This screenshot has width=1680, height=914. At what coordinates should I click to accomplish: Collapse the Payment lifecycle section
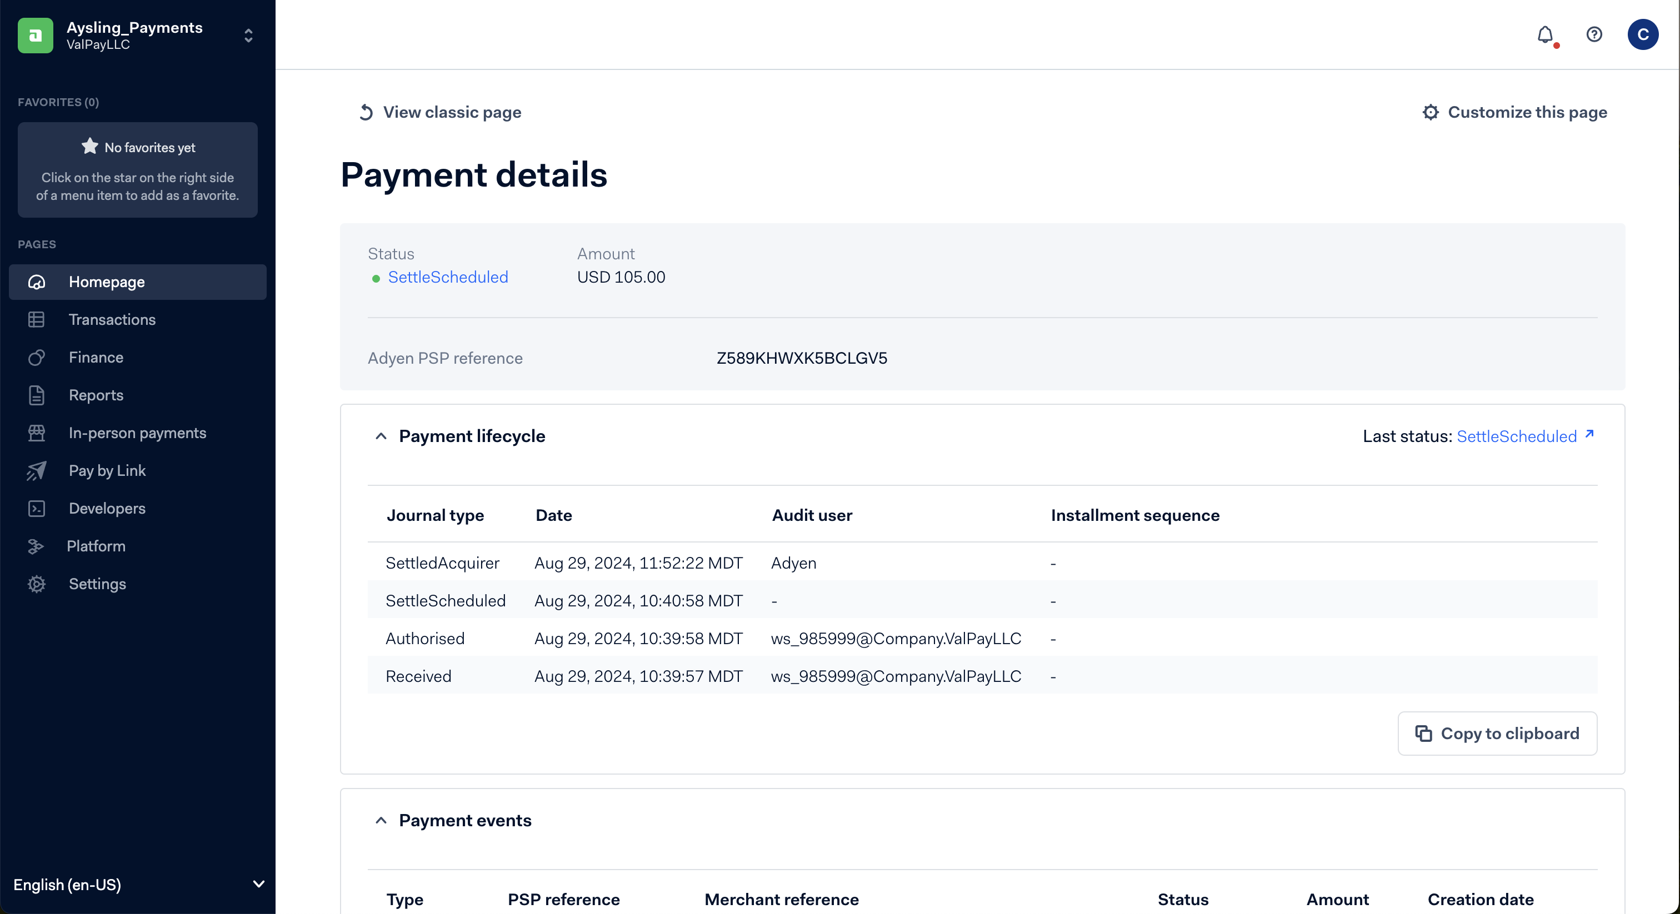point(382,436)
